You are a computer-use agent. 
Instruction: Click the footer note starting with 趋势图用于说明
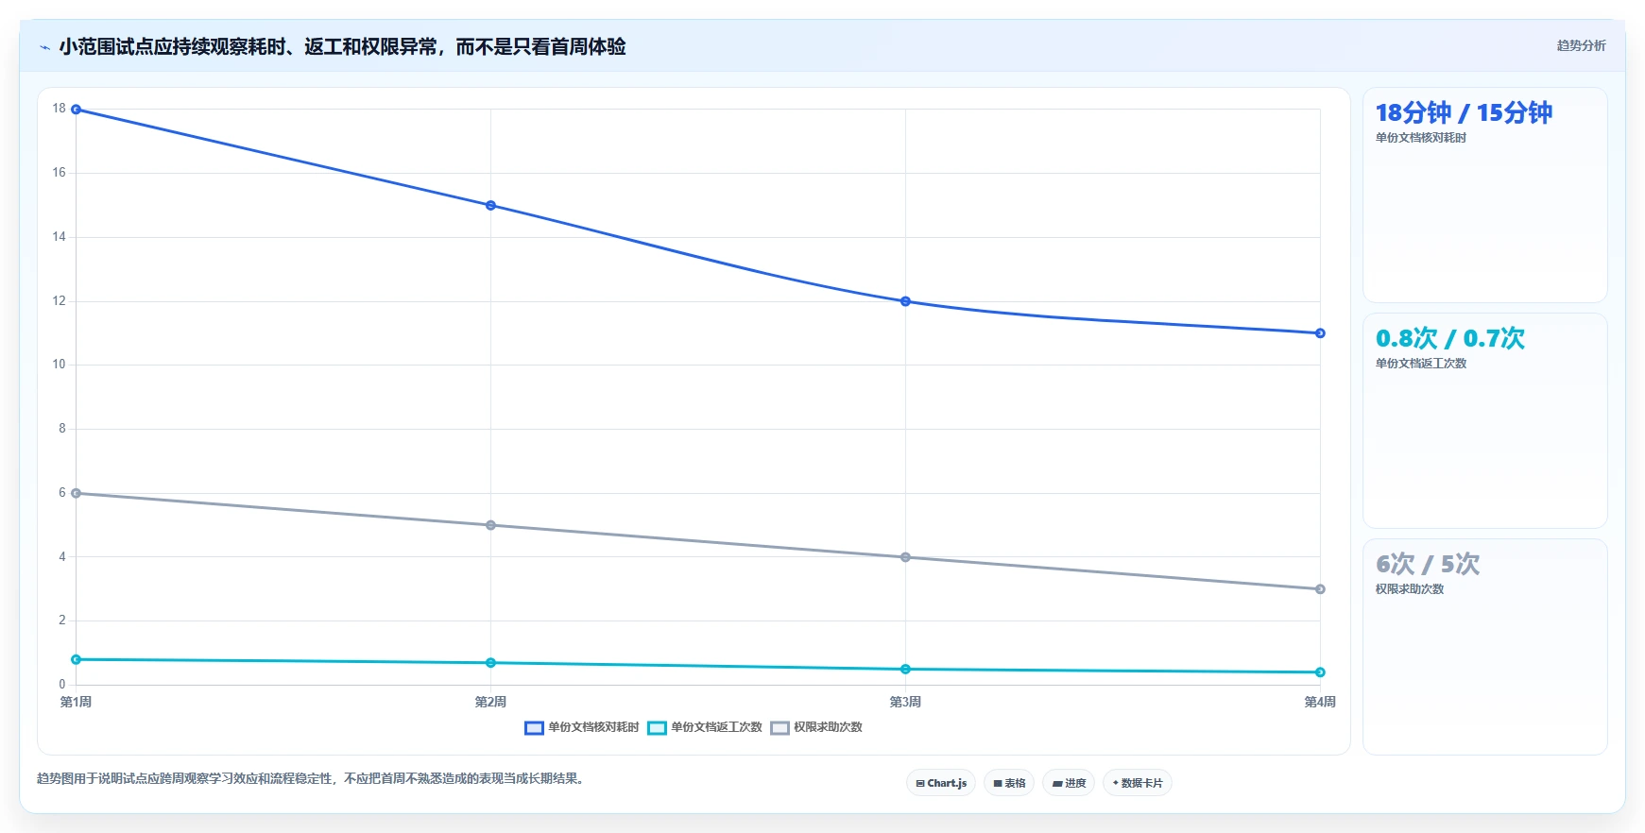(313, 779)
